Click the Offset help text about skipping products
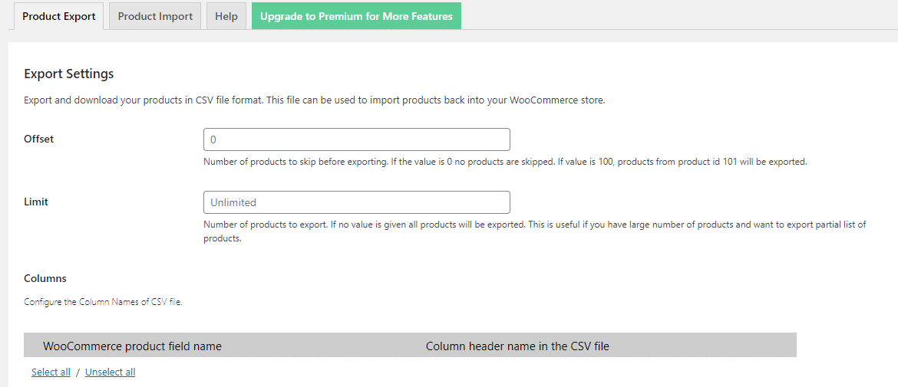 [x=505, y=162]
